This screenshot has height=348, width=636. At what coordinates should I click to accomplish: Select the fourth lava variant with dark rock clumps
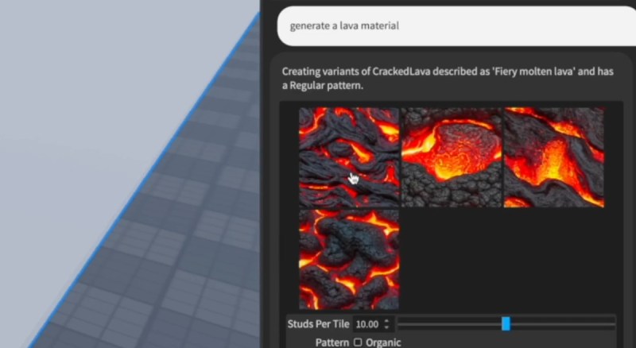349,260
